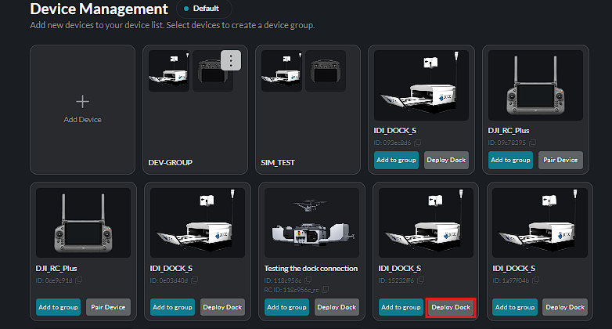Pair Device for DJI_RC_Plus 0ce9c91d
The width and height of the screenshot is (612, 329).
(108, 307)
